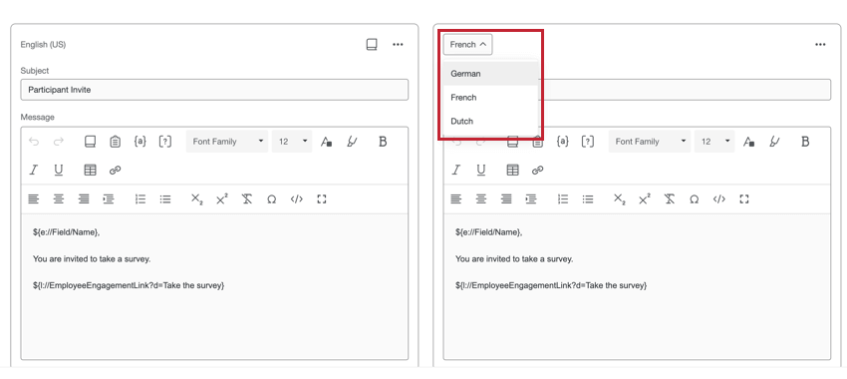Align text left in the English editor
847x379 pixels.
pos(34,199)
